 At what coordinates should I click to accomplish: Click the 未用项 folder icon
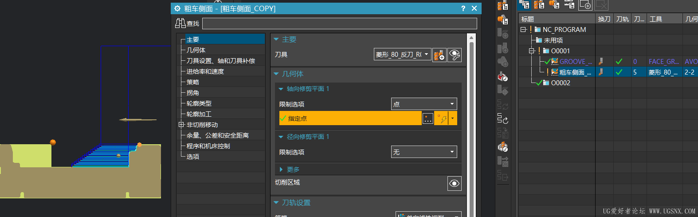point(539,40)
